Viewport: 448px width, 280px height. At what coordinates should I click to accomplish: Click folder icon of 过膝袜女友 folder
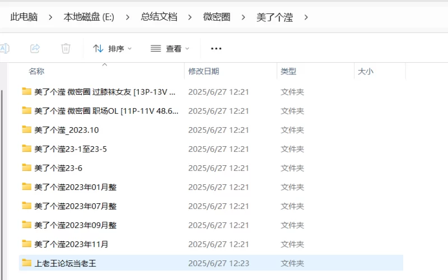[26, 91]
